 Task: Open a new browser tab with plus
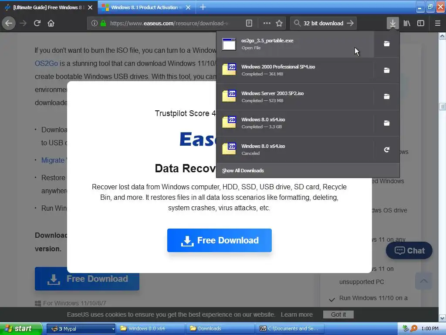point(203,7)
